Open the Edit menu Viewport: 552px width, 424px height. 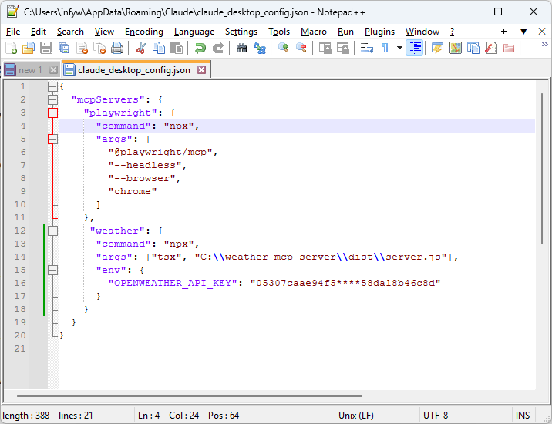[x=39, y=32]
